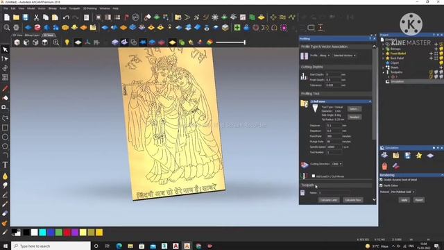Select the Node editing tool
This screenshot has width=444, height=250.
click(x=5, y=58)
